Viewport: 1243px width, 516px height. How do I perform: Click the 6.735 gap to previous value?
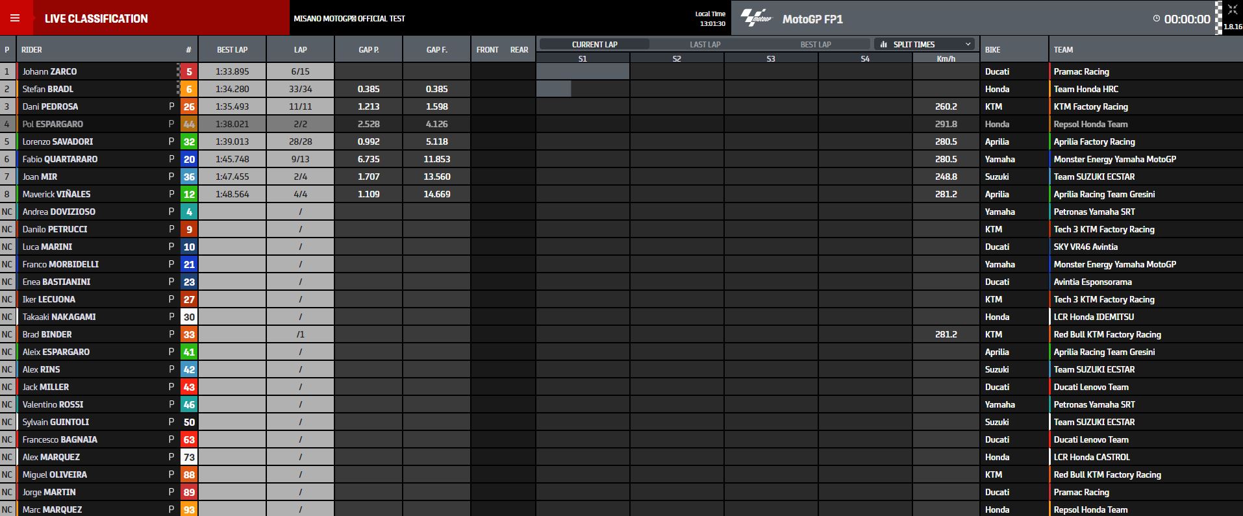click(x=369, y=159)
